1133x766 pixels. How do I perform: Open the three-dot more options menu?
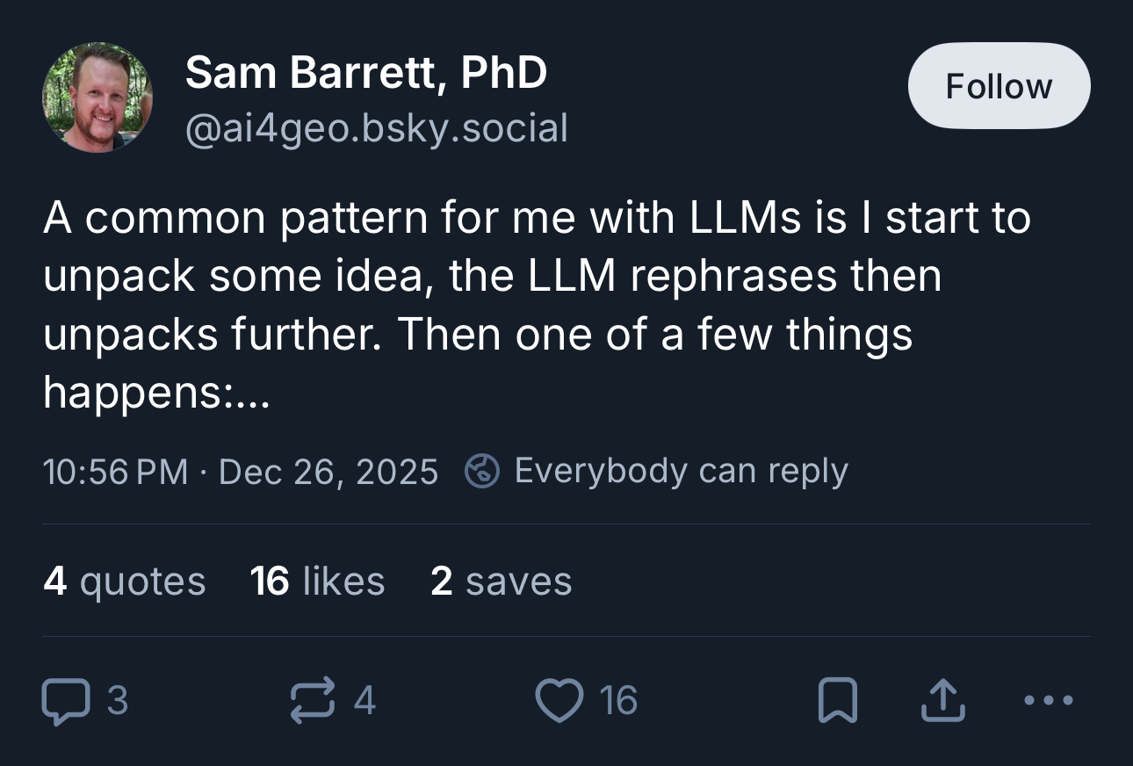point(1049,701)
